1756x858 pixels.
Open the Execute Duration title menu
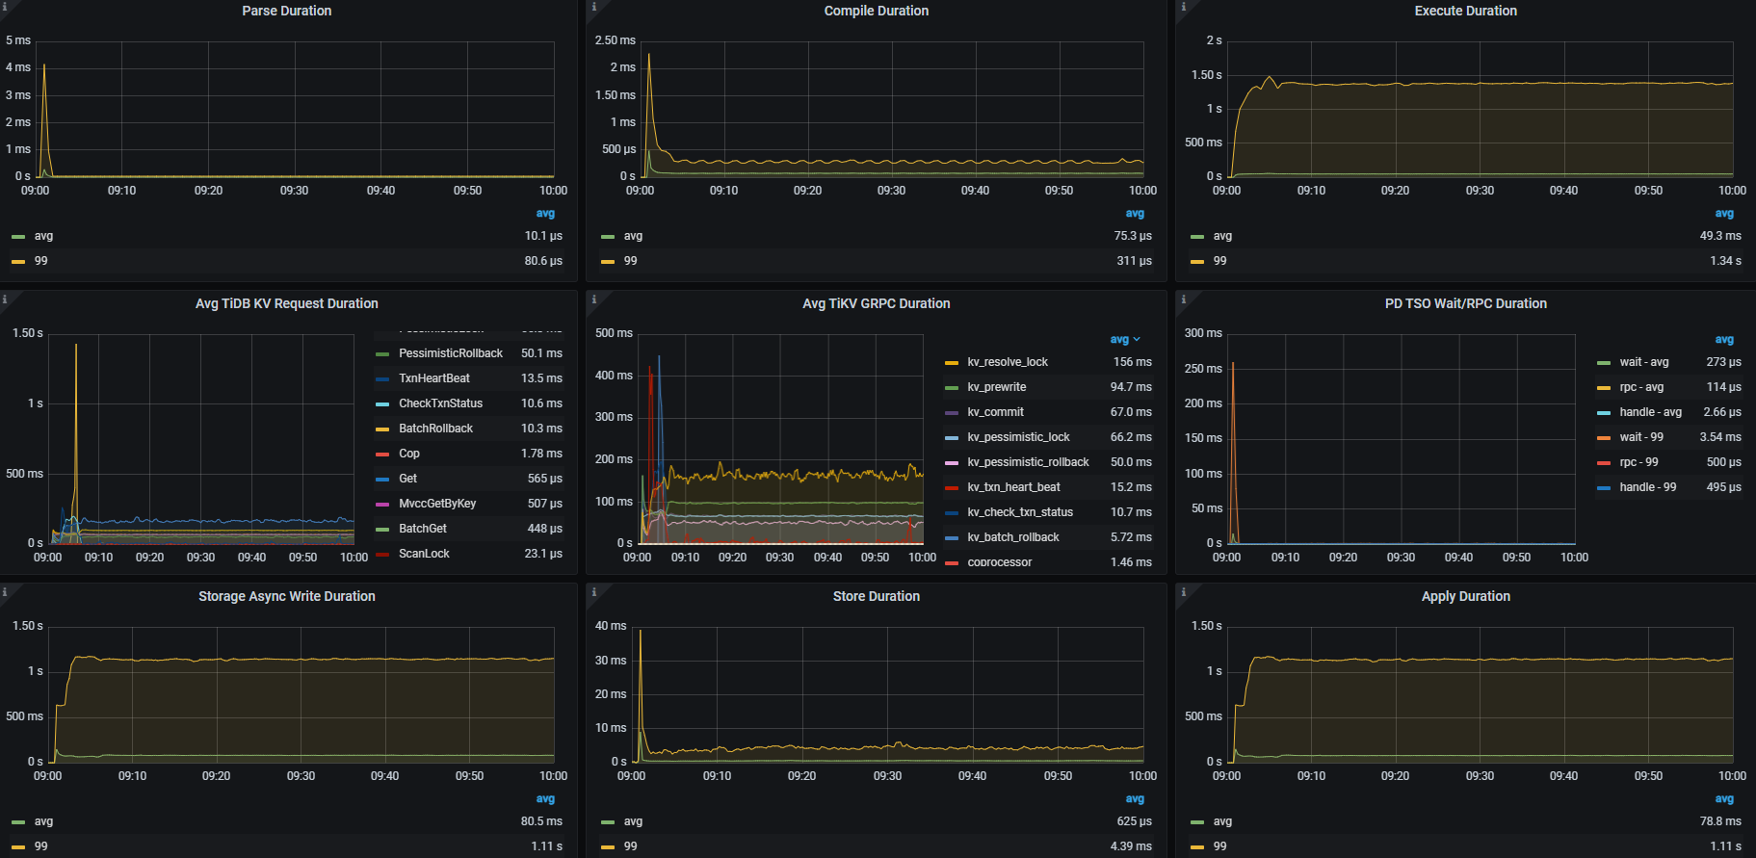pos(1465,11)
